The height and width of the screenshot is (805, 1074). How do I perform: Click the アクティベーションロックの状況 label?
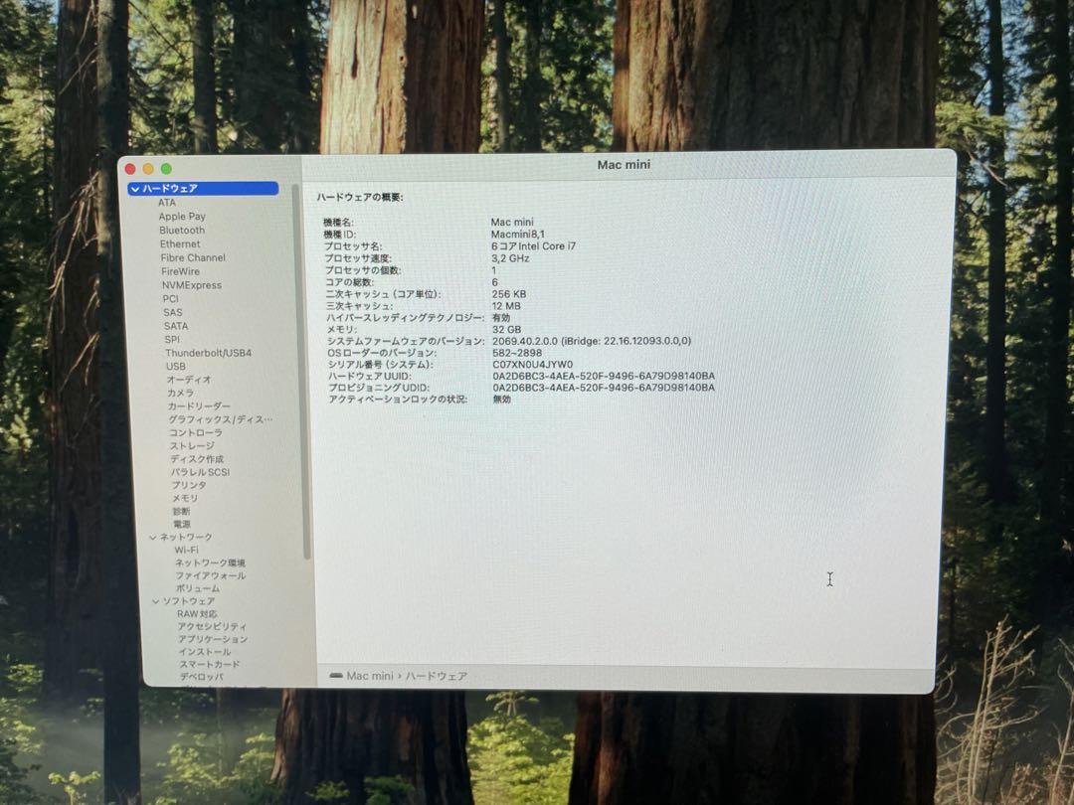click(398, 400)
